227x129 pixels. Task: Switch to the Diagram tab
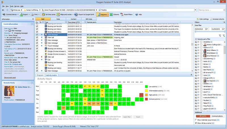point(40,75)
